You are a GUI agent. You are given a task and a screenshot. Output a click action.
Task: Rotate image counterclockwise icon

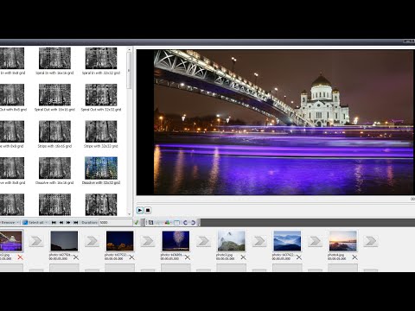click(185, 222)
